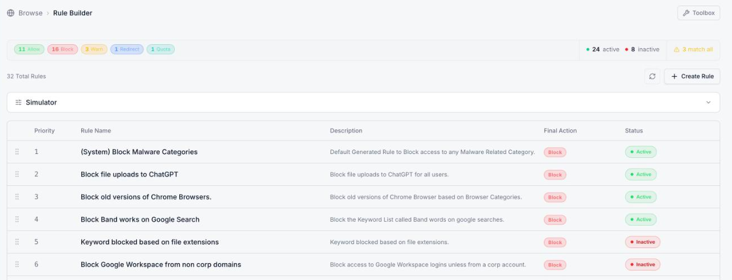Screen dimensions: 732x280
Task: Click Block badge of Google Workspace rule
Action: [555, 265]
